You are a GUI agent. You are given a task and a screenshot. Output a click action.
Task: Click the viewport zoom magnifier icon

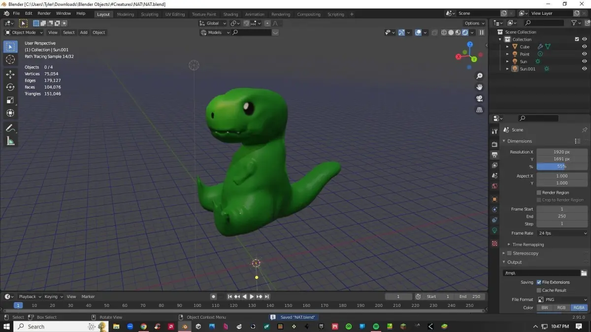[479, 76]
